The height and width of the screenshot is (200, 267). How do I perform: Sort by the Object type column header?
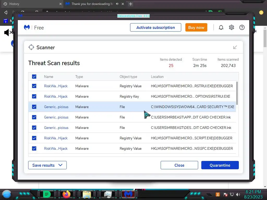[128, 77]
